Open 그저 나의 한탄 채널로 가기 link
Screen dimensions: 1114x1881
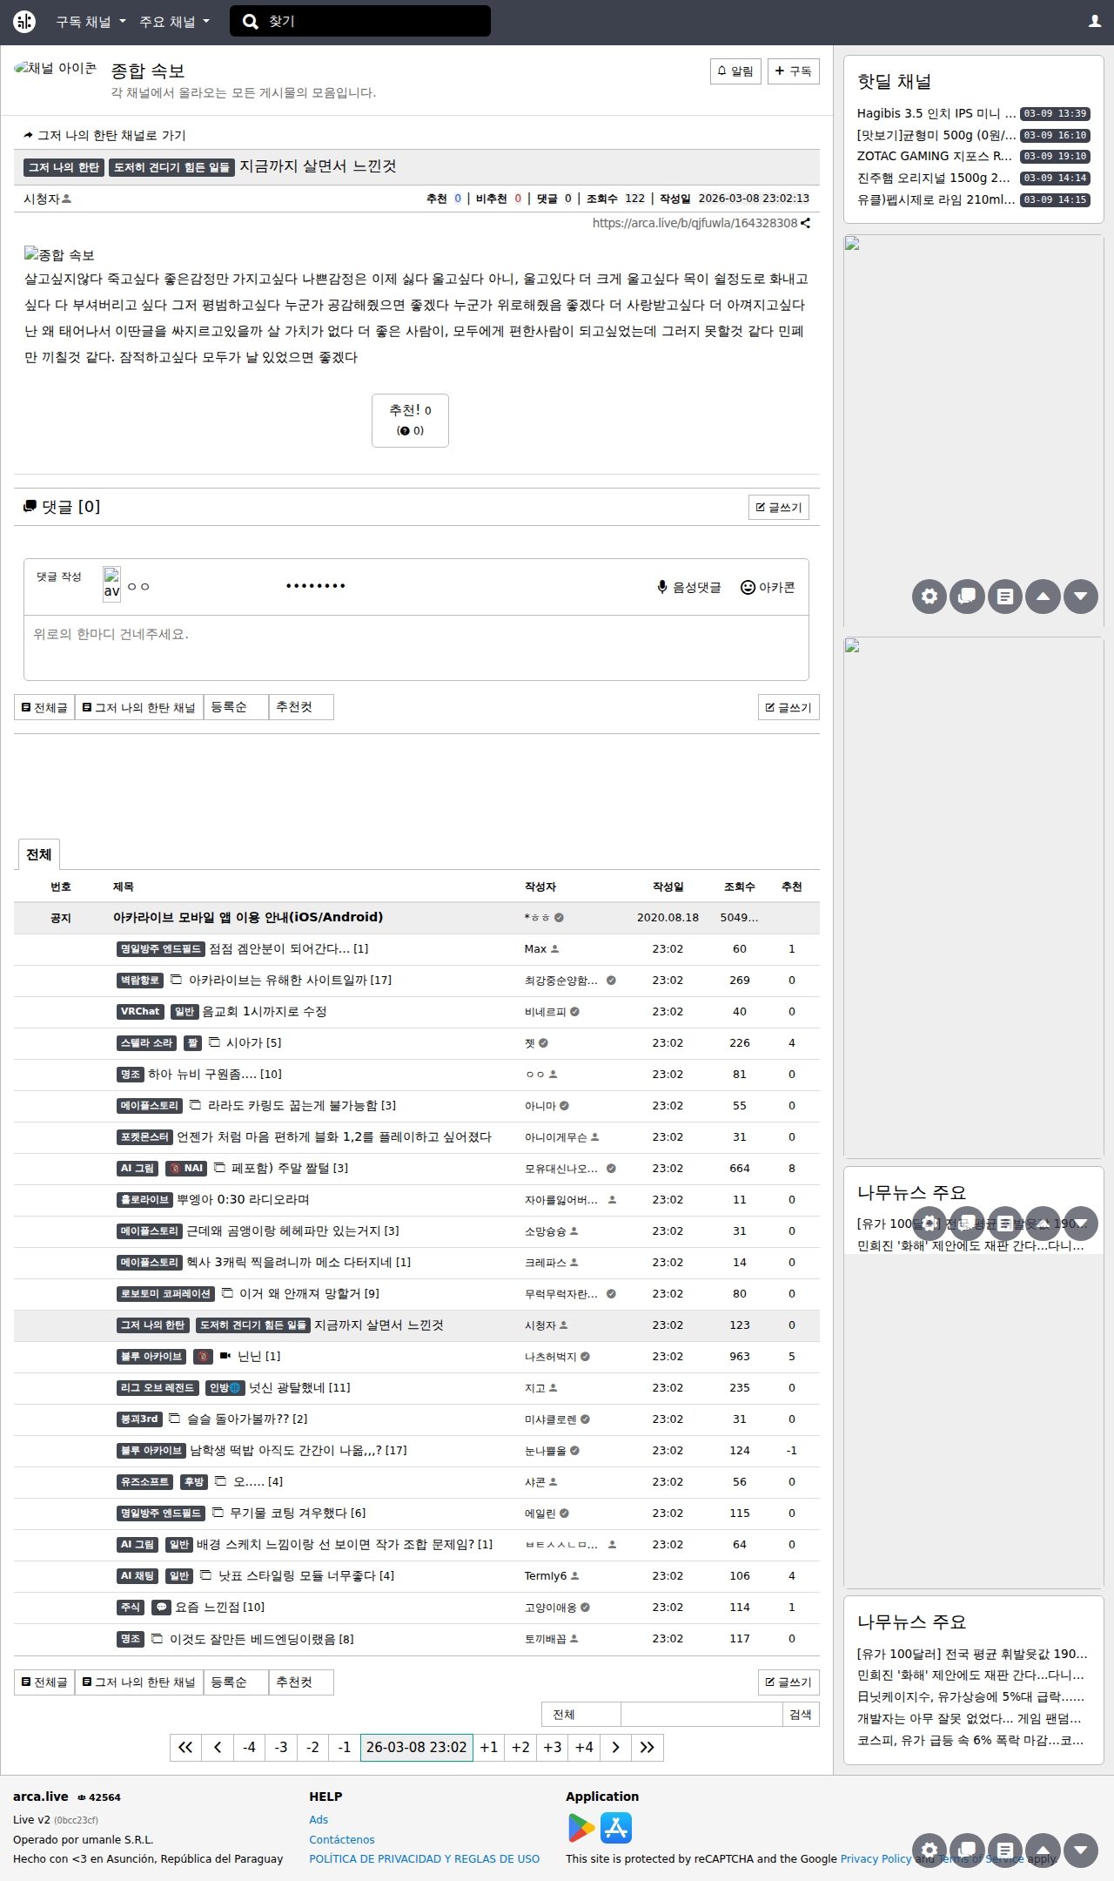pyautogui.click(x=104, y=135)
